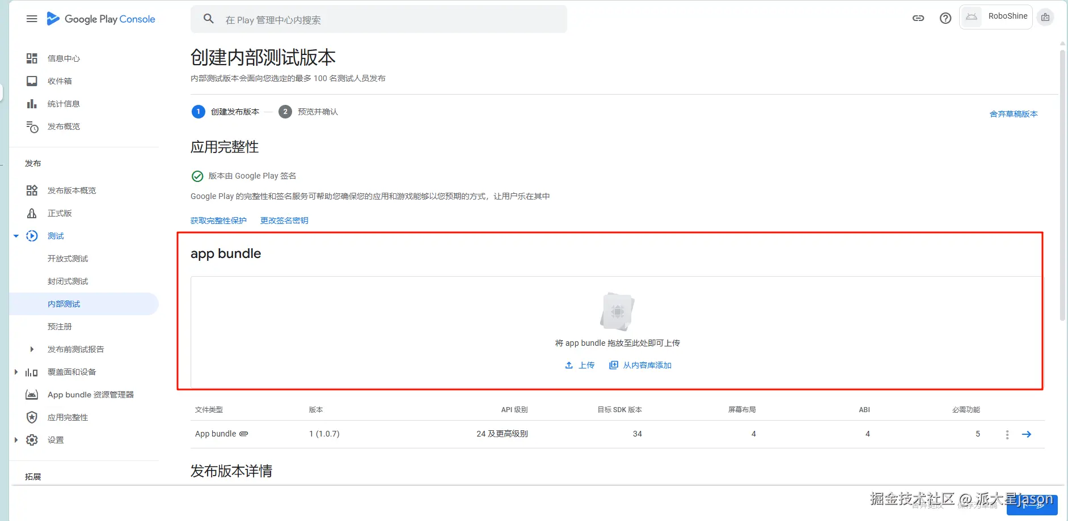Click the green Google Play signing checkmark
This screenshot has width=1068, height=521.
pos(197,176)
